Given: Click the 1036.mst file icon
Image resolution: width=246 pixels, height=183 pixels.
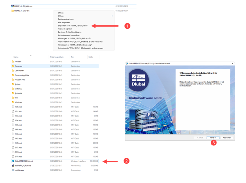Looking at the screenshot, I should click(13, 125).
